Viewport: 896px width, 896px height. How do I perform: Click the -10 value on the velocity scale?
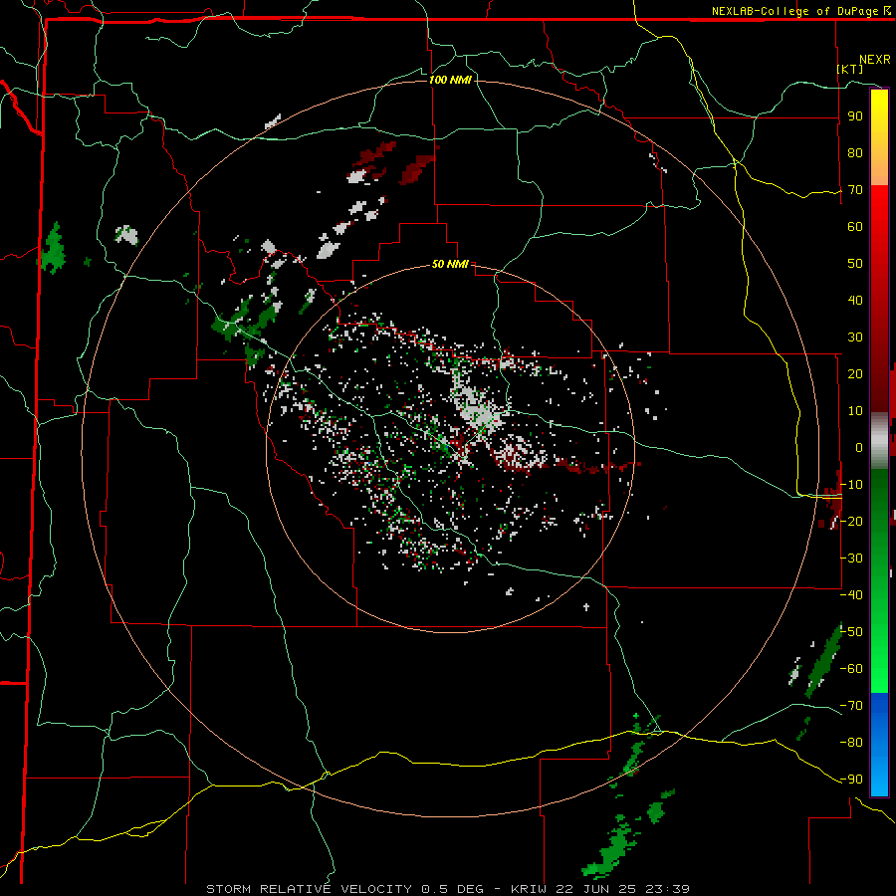point(851,485)
